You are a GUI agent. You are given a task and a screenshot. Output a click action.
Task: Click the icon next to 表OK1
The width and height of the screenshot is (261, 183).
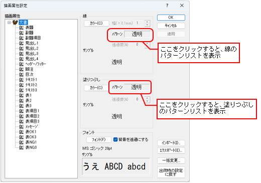(x=21, y=132)
